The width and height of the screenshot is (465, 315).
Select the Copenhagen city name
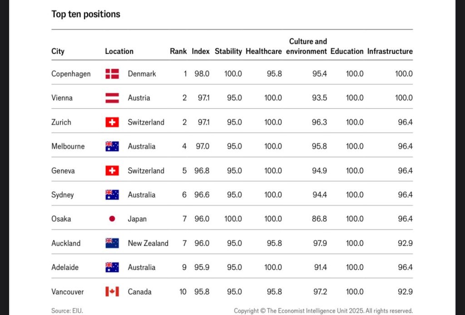71,74
